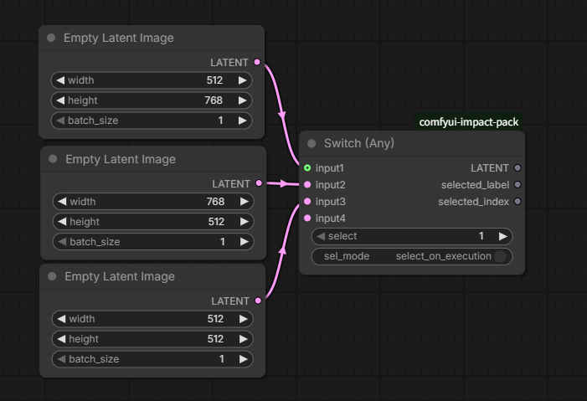Increase the 768 height in the top node
Image resolution: width=587 pixels, height=401 pixels.
coord(242,100)
